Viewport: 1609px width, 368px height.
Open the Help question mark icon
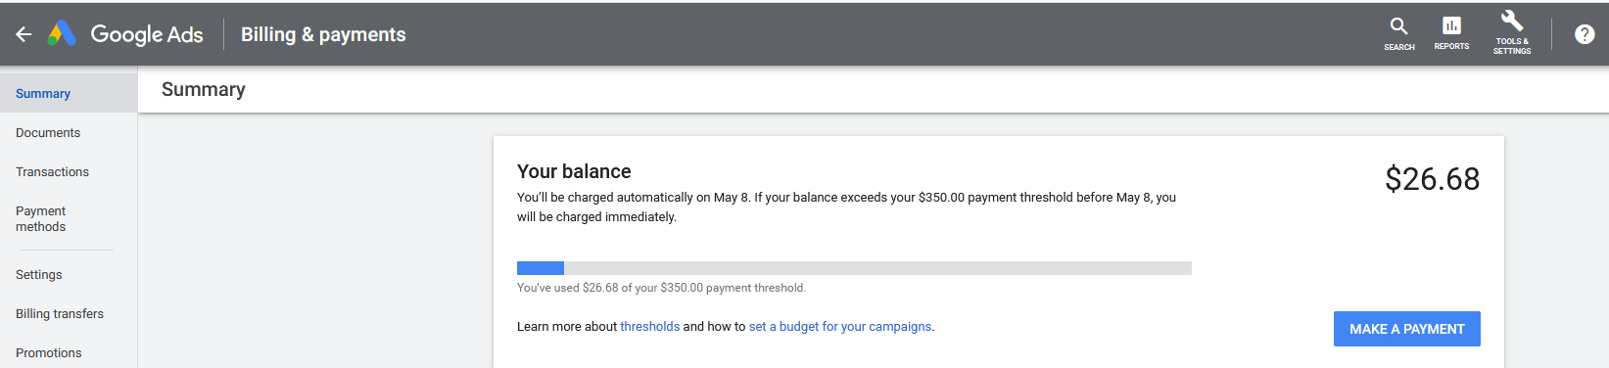(1585, 34)
